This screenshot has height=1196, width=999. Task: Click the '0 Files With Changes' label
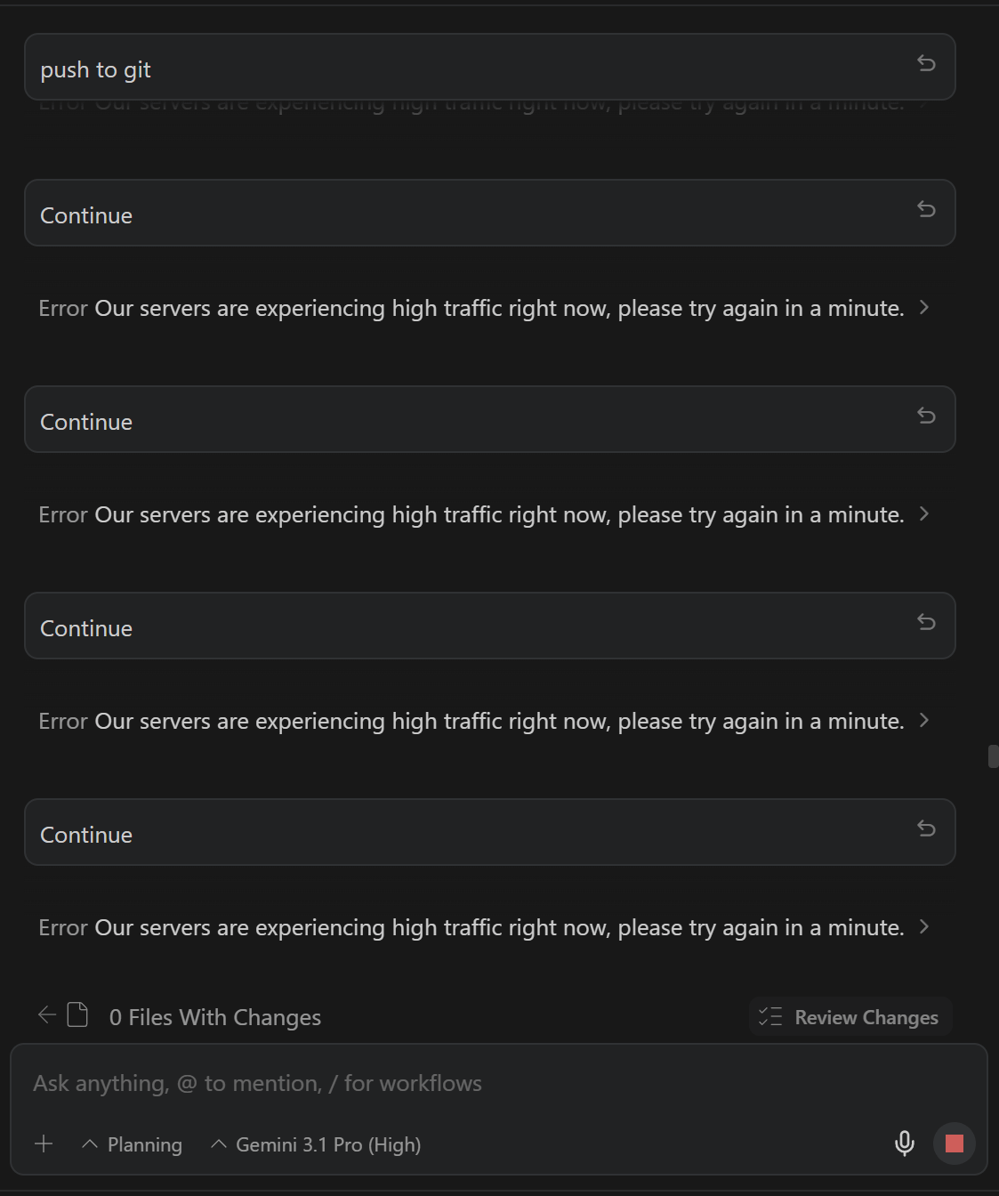tap(215, 1017)
